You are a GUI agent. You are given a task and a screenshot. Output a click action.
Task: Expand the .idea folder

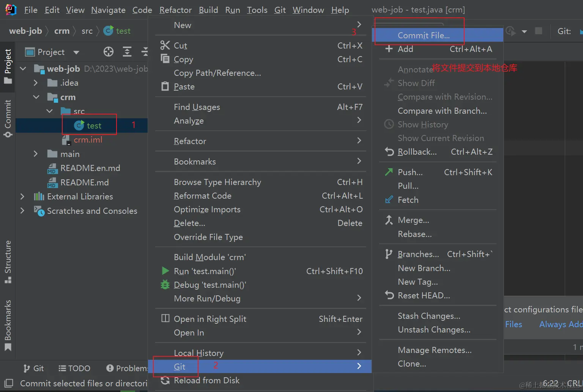(36, 83)
